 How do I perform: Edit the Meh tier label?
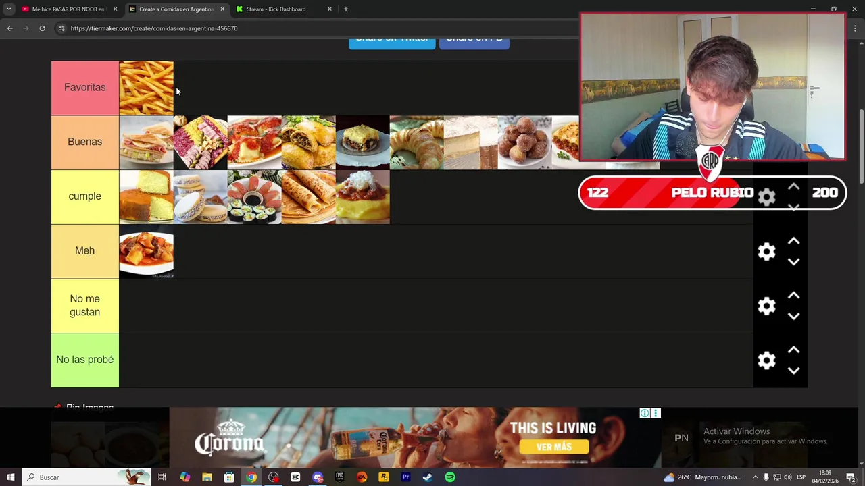tap(84, 251)
